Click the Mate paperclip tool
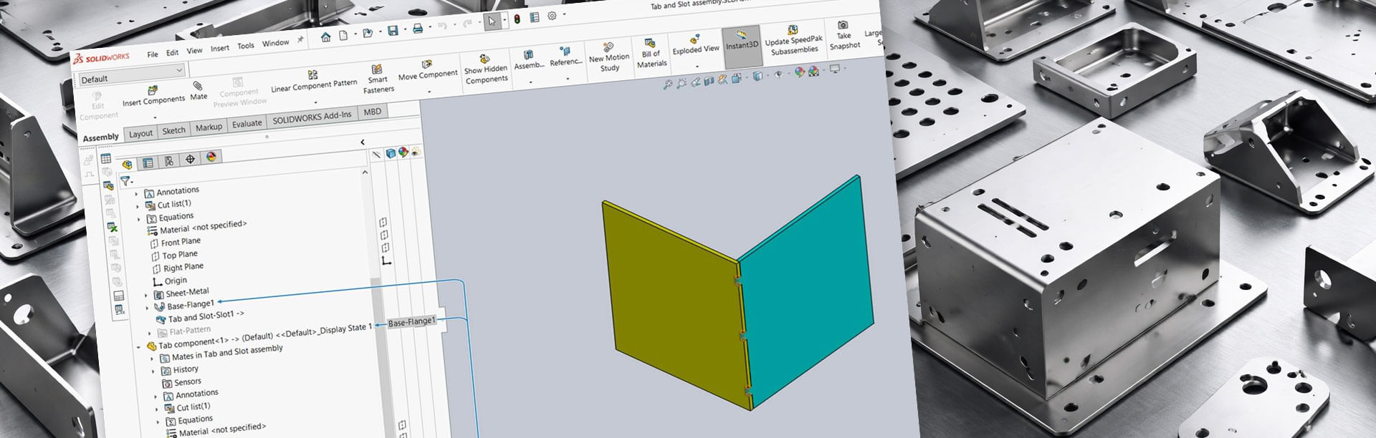 click(x=198, y=86)
